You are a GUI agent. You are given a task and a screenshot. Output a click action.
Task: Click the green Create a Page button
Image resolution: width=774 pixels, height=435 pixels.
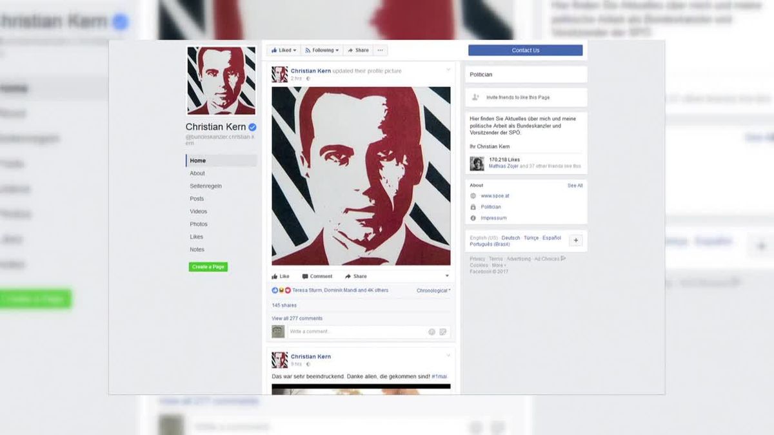[208, 267]
